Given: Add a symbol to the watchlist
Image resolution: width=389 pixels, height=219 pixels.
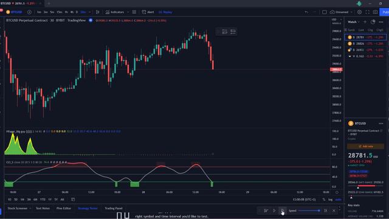Looking at the screenshot, I should 365,22.
